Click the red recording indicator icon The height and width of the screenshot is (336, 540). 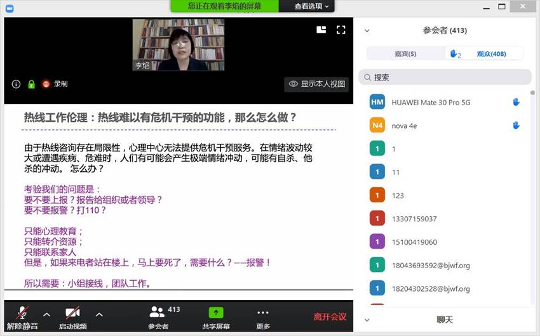pyautogui.click(x=46, y=84)
